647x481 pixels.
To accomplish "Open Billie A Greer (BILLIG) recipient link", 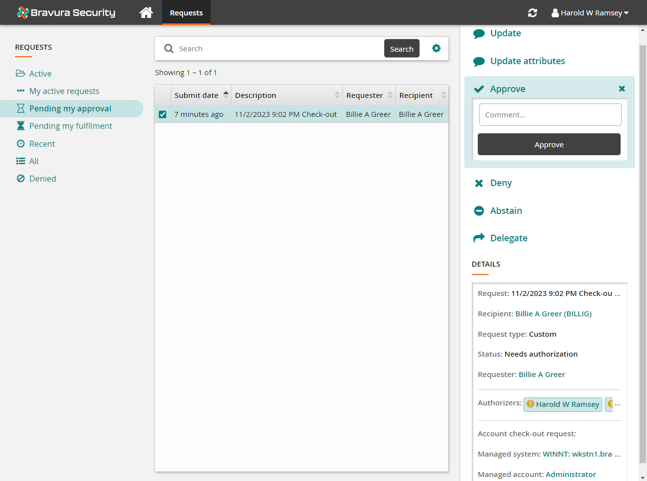I will (553, 314).
